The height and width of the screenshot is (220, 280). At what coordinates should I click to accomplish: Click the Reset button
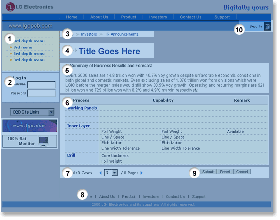225,172
